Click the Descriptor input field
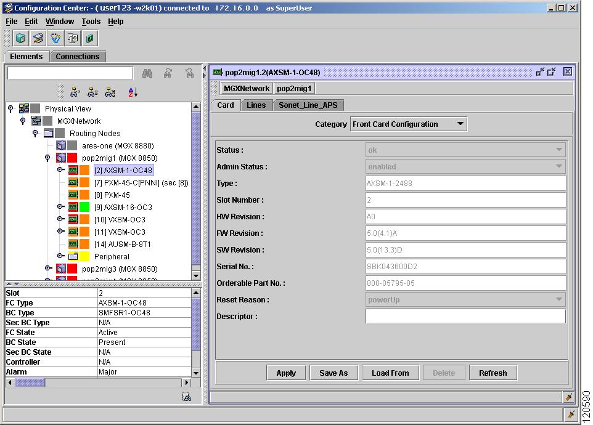The image size is (593, 425). [x=465, y=316]
